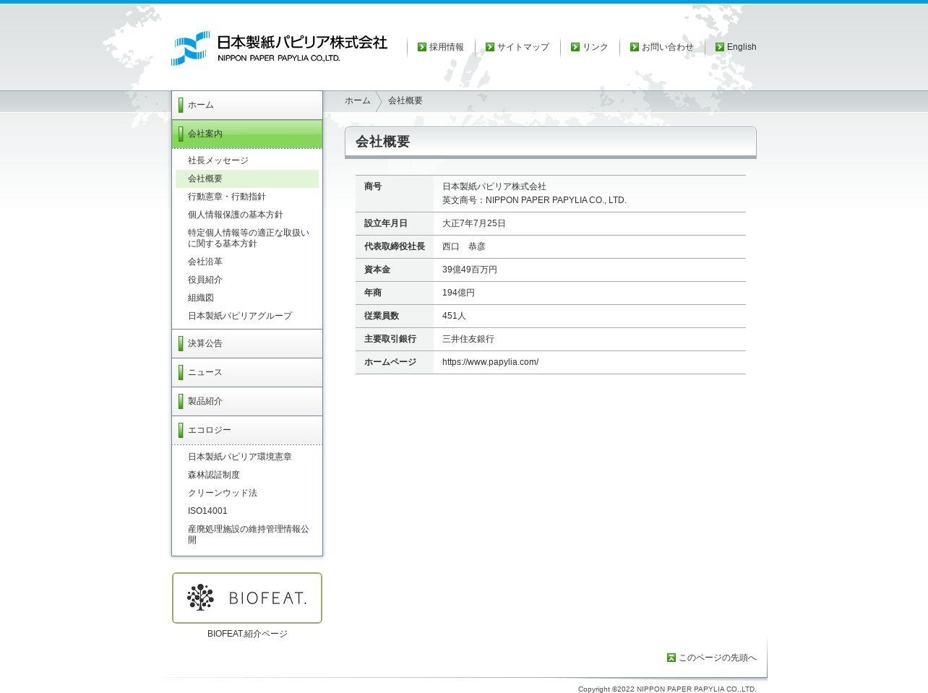Click the 設立年月日 row header

[x=395, y=224]
